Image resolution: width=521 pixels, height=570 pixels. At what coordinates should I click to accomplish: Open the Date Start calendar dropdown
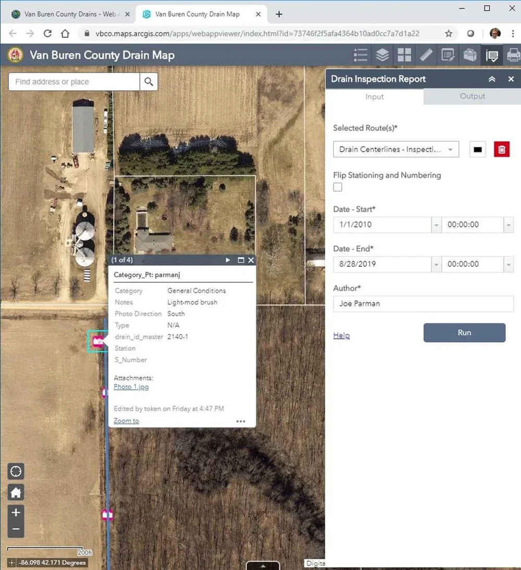point(436,225)
